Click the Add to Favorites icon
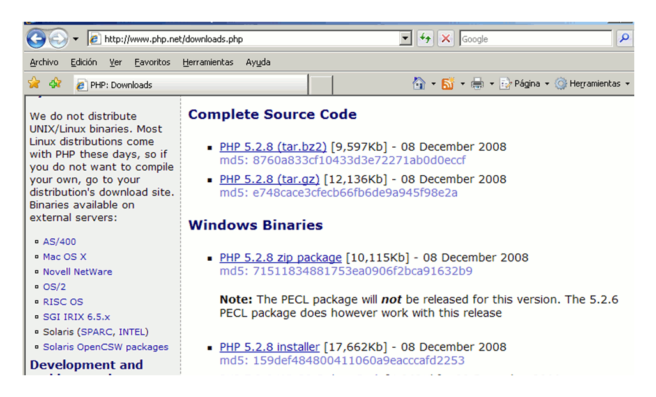This screenshot has width=656, height=397. pos(55,83)
